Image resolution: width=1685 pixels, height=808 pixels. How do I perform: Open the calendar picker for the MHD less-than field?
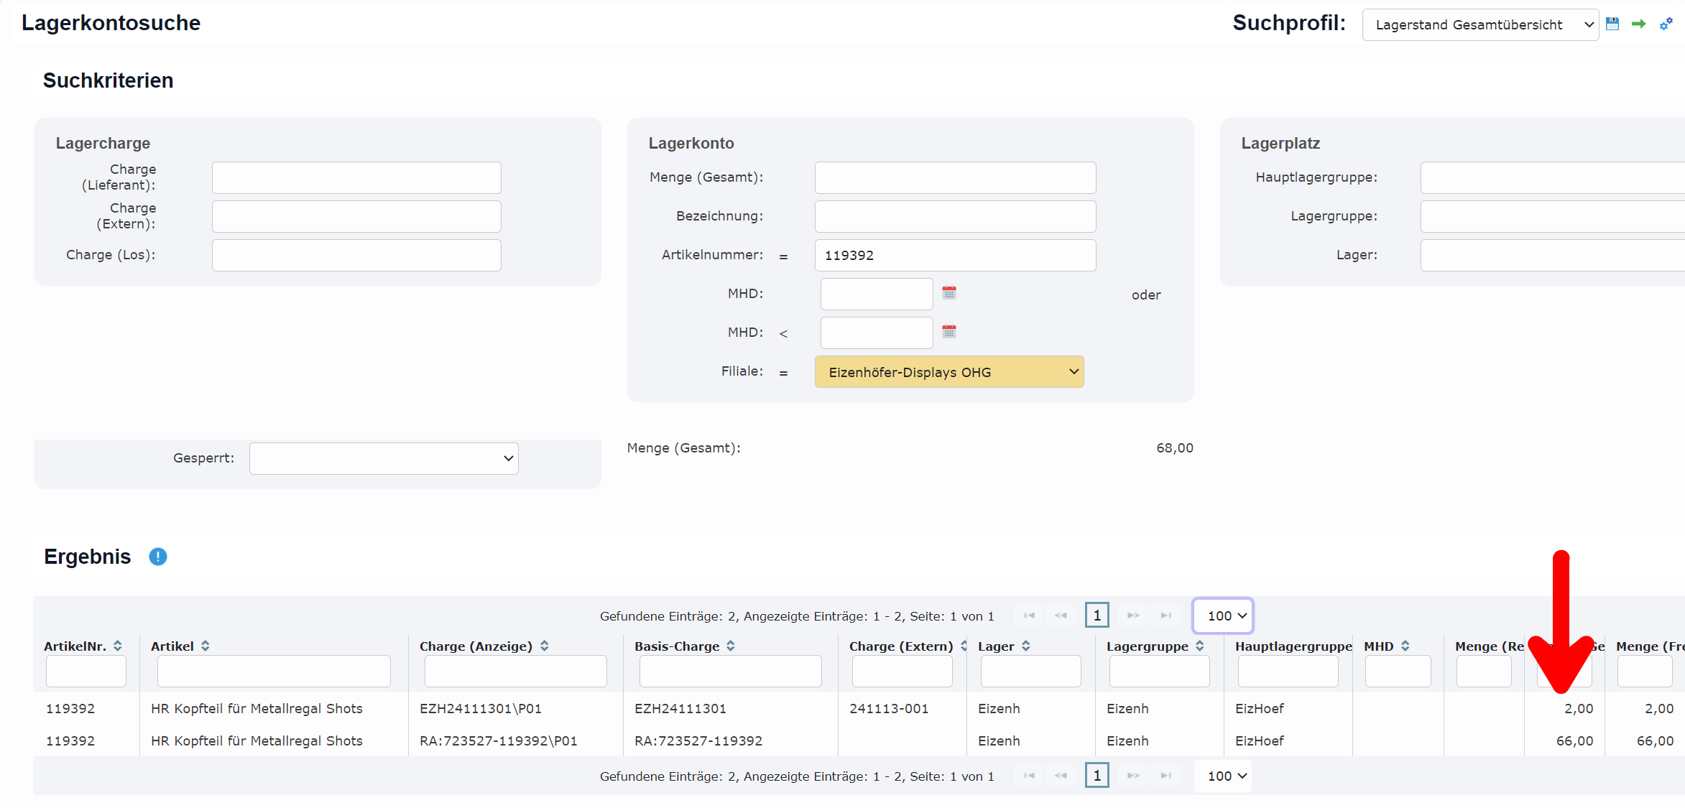(x=949, y=332)
